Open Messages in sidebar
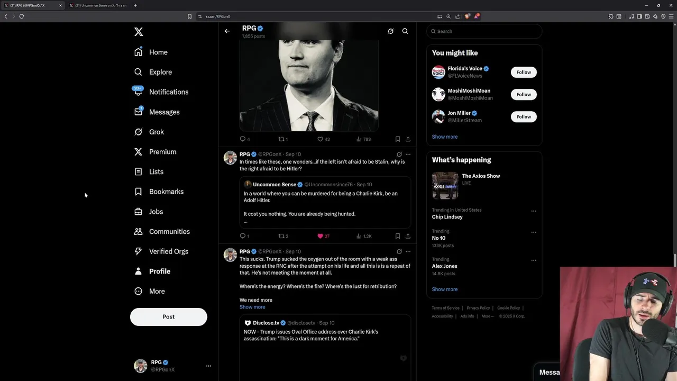Viewport: 677px width, 381px height. [157, 112]
